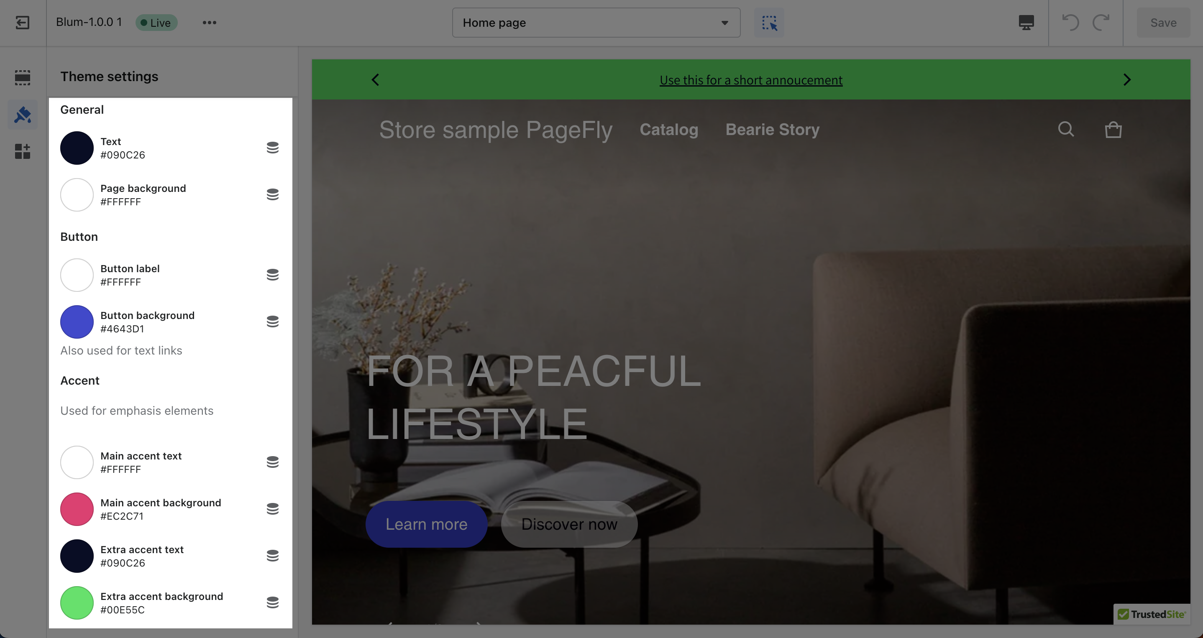Click the next announcement arrow
Screen dimensions: 1203x638
1127,80
